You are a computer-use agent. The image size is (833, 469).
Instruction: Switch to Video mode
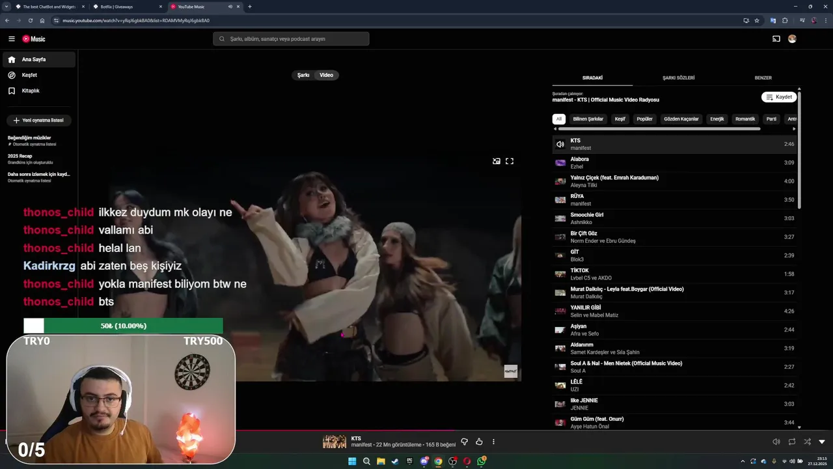pyautogui.click(x=326, y=75)
